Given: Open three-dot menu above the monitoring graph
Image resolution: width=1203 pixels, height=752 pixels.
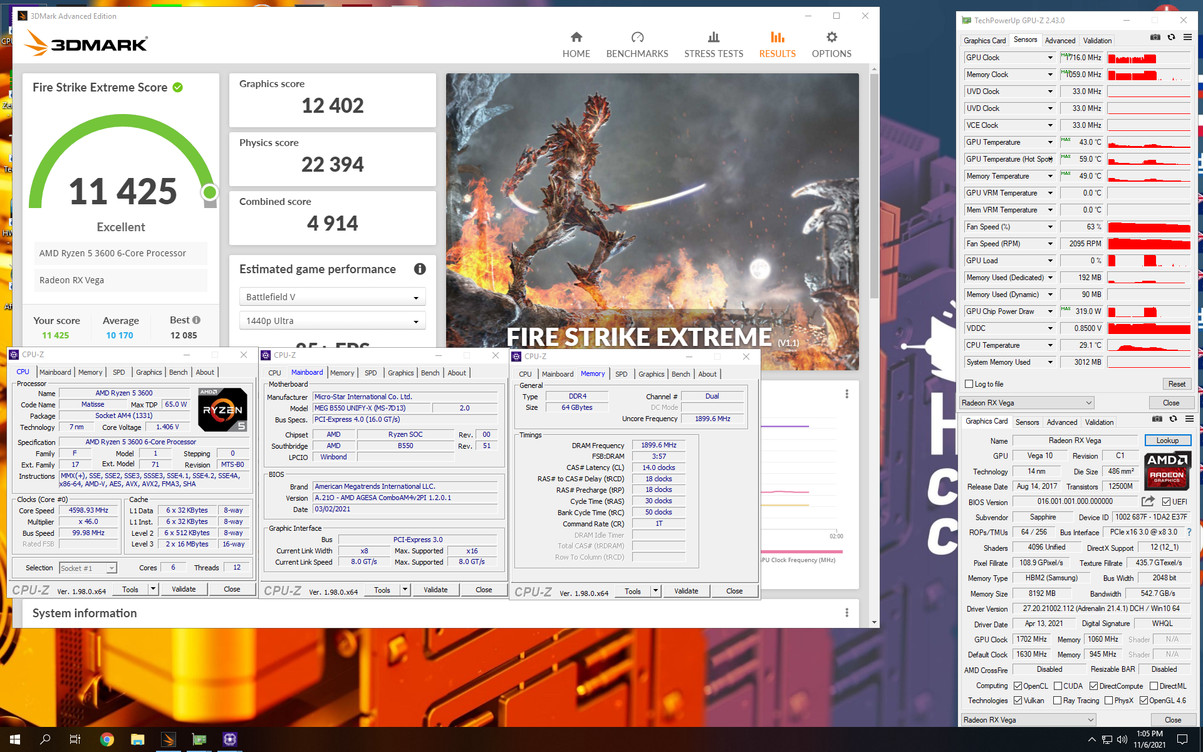Looking at the screenshot, I should [846, 394].
